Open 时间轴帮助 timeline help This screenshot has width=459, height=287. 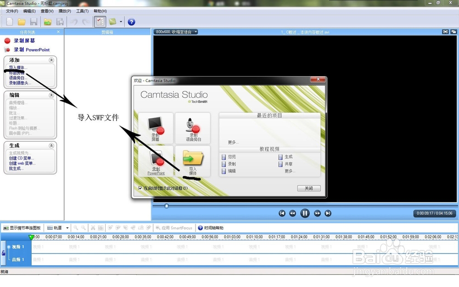(x=211, y=228)
